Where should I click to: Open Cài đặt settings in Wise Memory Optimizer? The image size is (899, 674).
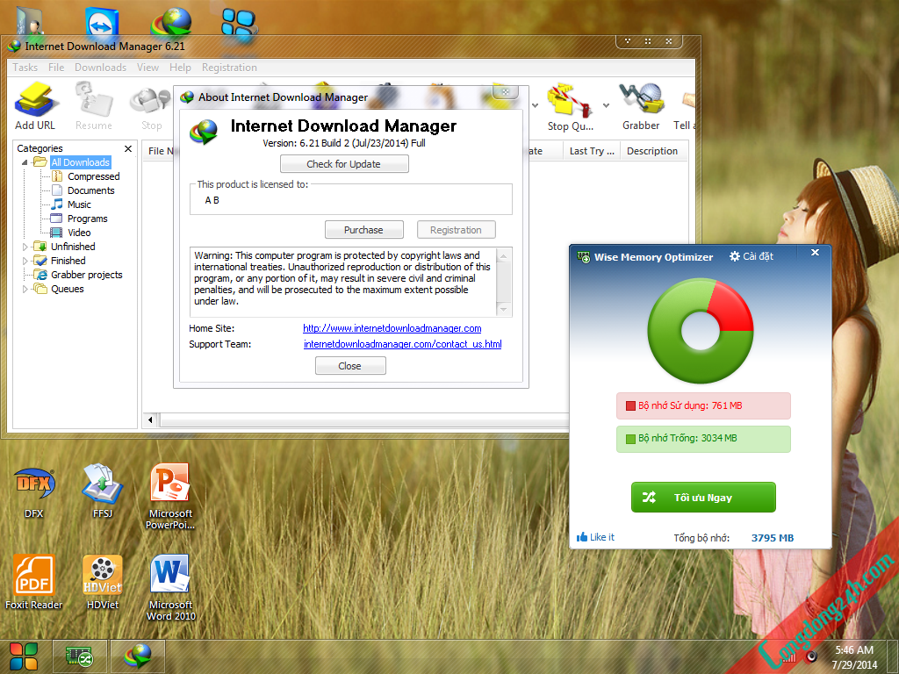752,256
